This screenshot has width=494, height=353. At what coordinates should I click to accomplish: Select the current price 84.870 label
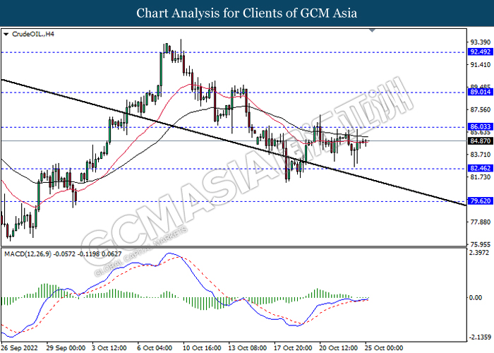(x=480, y=141)
